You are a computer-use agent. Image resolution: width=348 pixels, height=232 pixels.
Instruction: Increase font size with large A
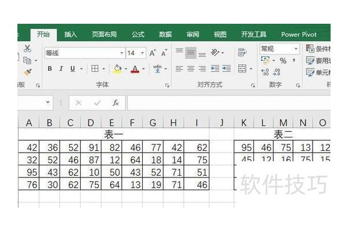(153, 53)
